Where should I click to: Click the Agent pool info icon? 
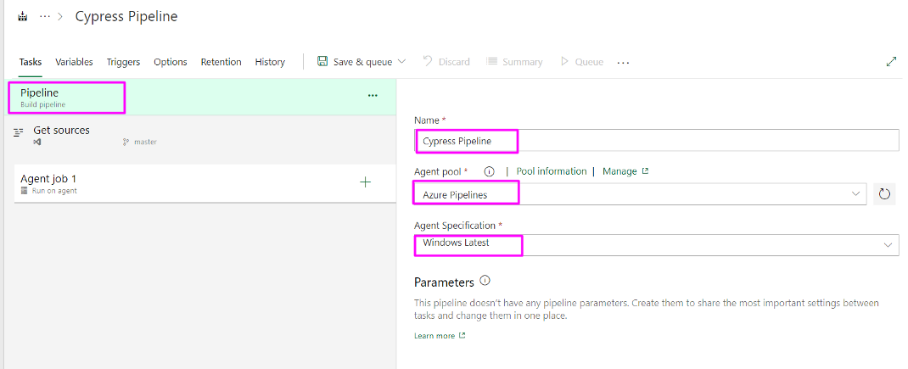[x=489, y=171]
